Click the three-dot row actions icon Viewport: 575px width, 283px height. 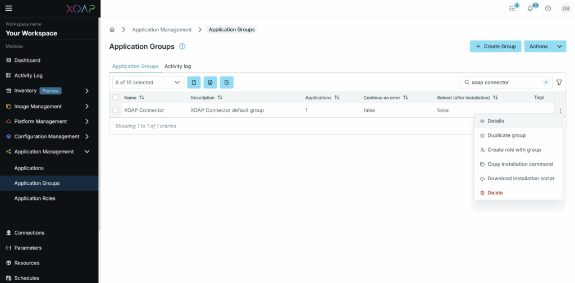(560, 111)
